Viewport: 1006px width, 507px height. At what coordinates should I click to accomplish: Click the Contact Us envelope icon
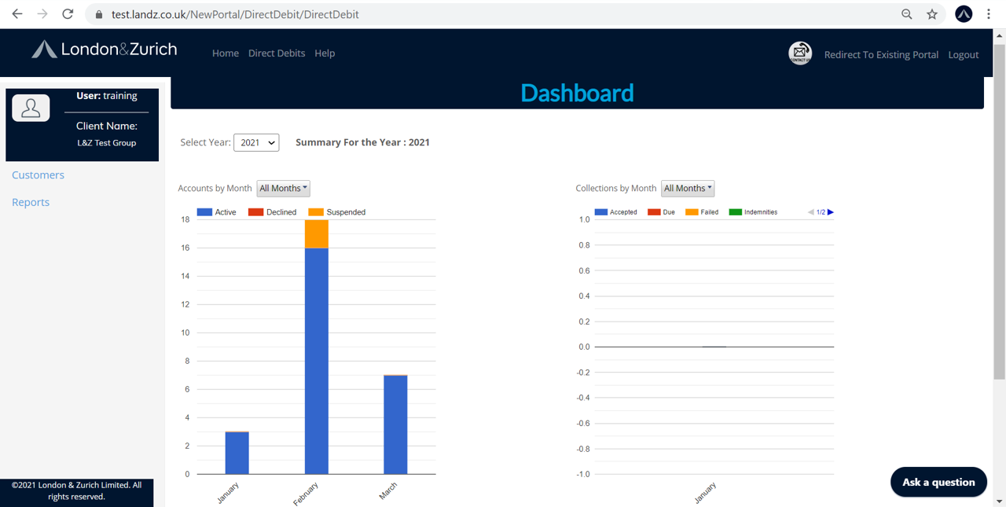[800, 53]
